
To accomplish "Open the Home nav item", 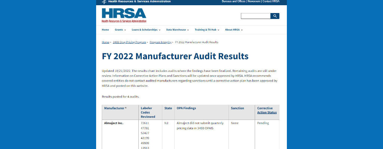I will (105, 30).
